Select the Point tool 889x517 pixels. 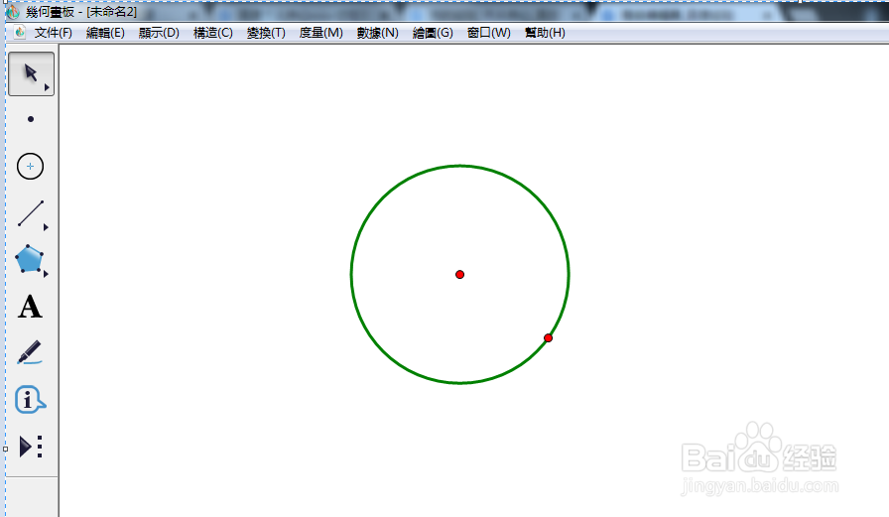31,119
